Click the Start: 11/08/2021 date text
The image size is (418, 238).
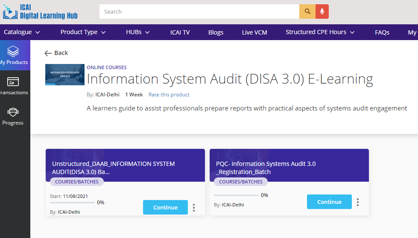point(69,196)
